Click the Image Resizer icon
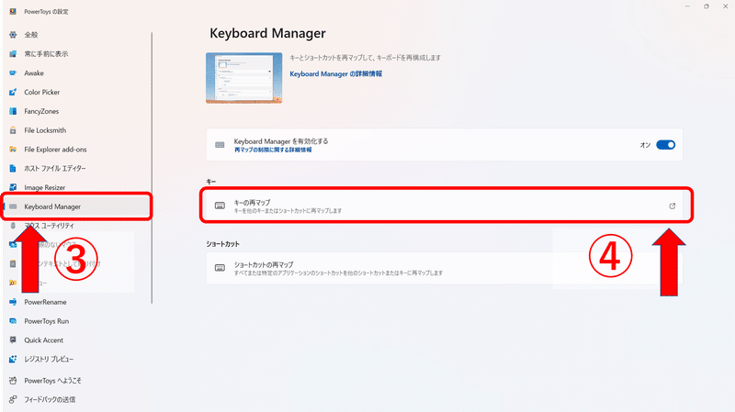The image size is (735, 412). click(13, 187)
